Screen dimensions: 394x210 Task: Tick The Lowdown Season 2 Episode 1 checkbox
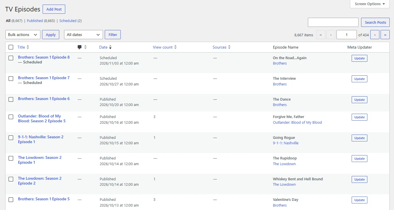coord(11,158)
